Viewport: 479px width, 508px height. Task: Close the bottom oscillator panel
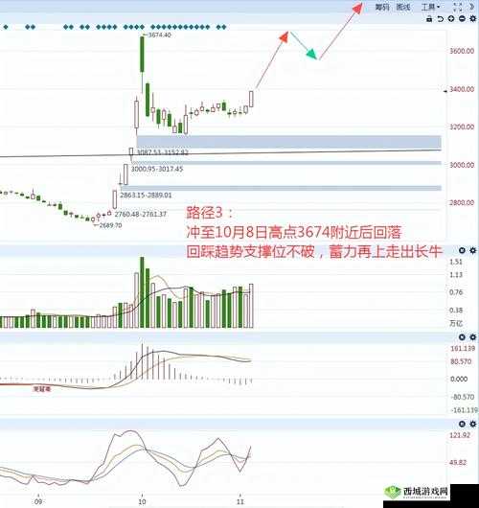click(x=462, y=424)
